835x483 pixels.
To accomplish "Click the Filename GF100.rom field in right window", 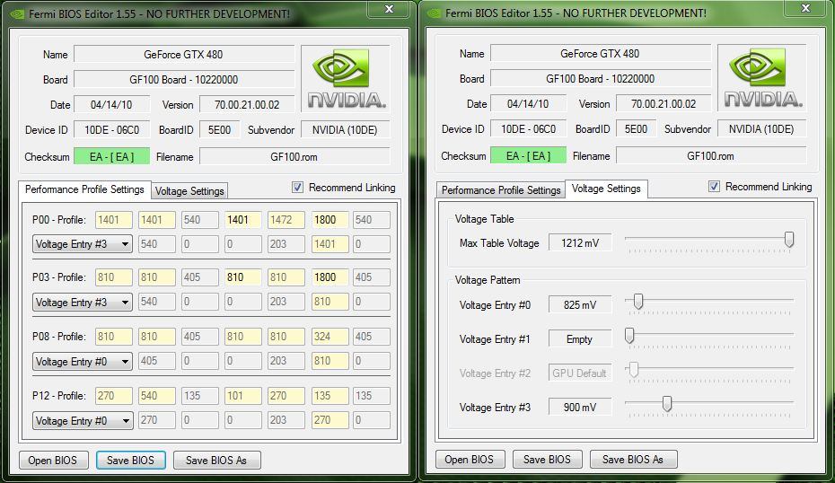I will click(711, 156).
